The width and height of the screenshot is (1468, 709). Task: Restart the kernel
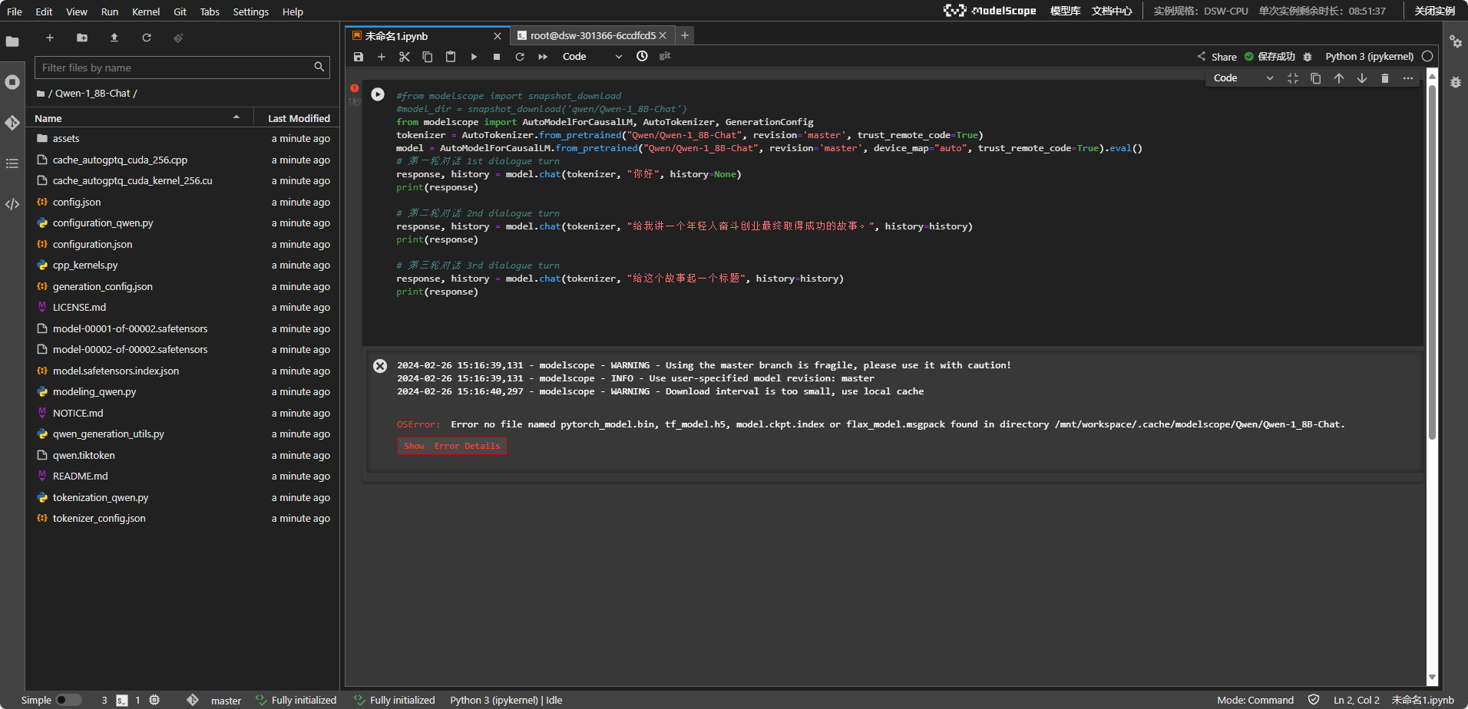coord(520,57)
